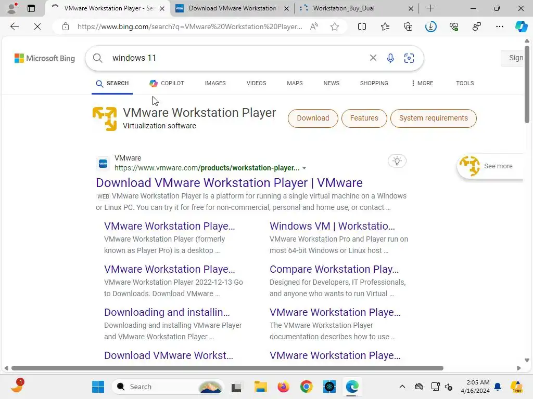Viewport: 533px width, 399px height.
Task: Open Bing visual search camera icon
Action: tap(409, 58)
